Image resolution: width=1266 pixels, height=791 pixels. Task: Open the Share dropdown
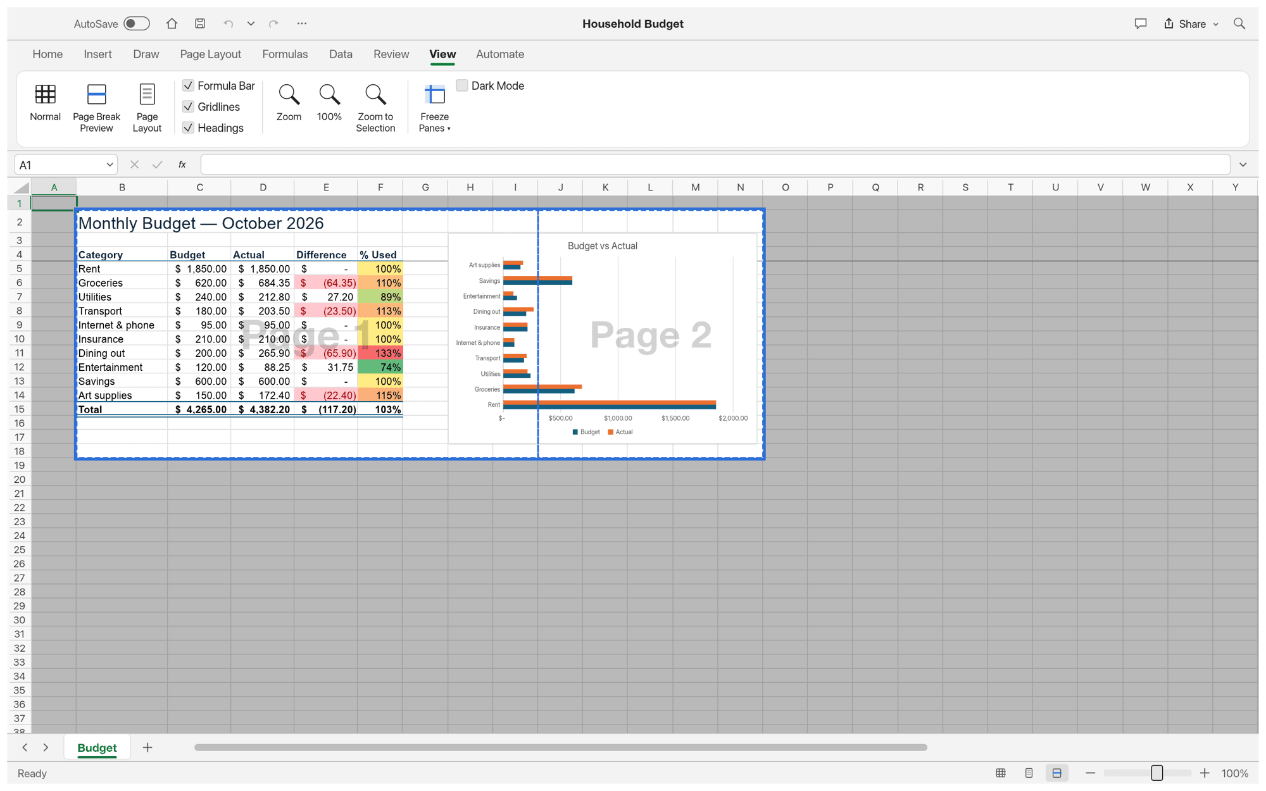click(x=1191, y=23)
